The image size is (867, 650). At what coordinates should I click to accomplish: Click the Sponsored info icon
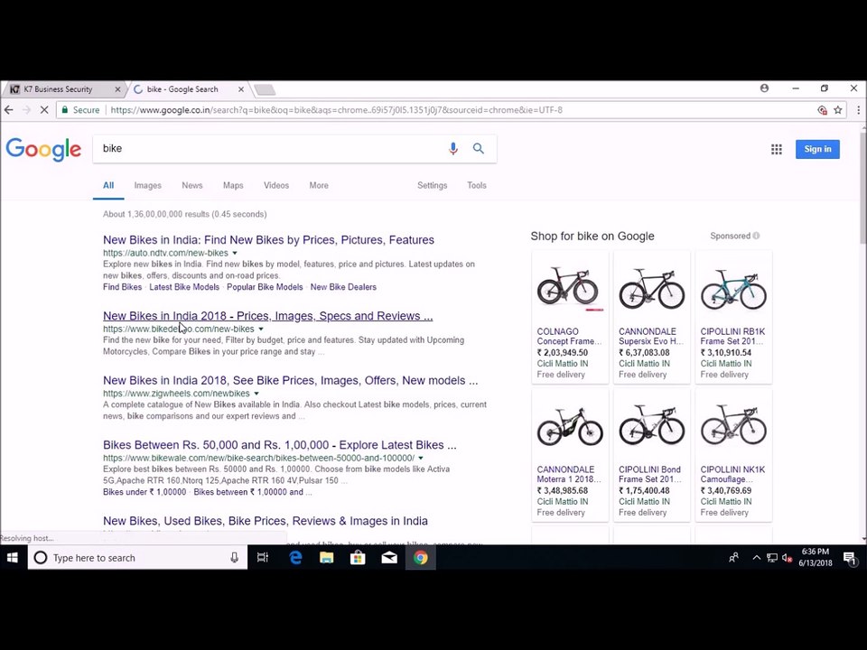click(x=756, y=236)
